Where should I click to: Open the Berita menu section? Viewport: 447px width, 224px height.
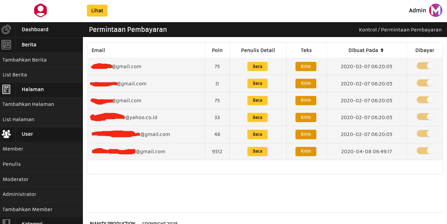(x=29, y=45)
